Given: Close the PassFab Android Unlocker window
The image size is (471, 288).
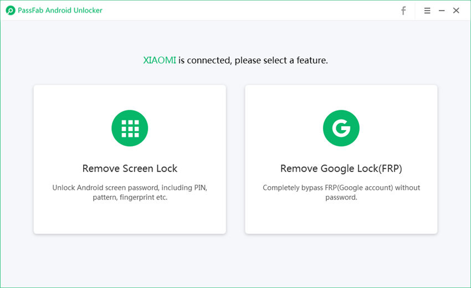Looking at the screenshot, I should [x=456, y=11].
